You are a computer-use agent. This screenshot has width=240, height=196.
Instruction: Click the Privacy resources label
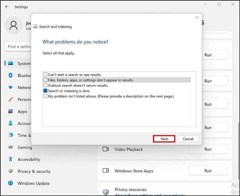coord(130,189)
